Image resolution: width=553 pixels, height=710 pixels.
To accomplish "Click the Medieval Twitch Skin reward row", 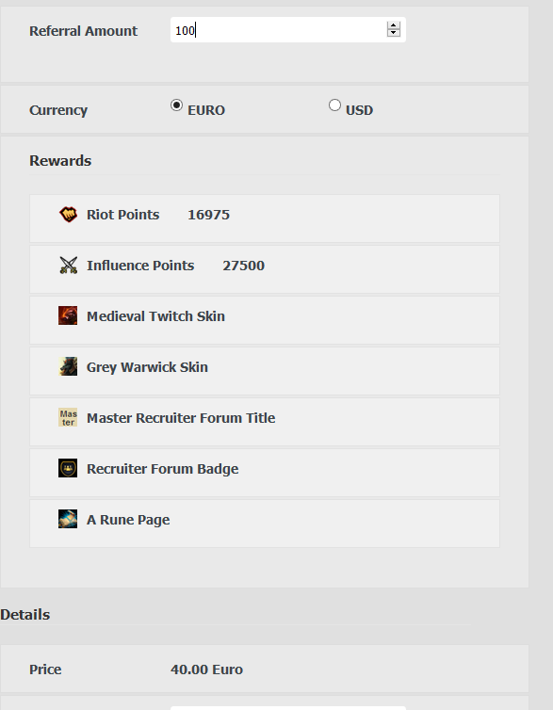I will point(265,320).
